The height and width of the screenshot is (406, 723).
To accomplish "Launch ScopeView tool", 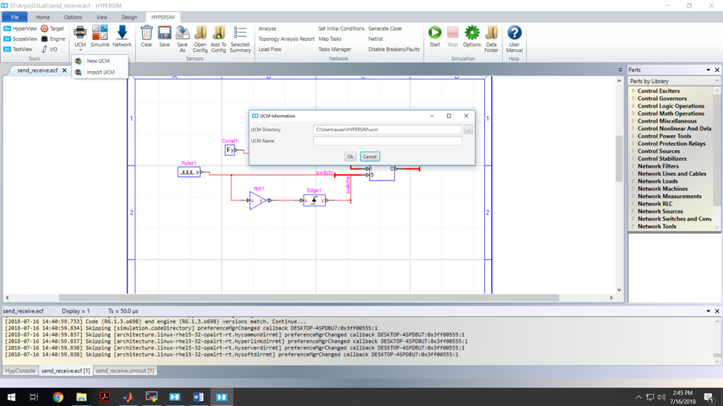I will pos(20,39).
